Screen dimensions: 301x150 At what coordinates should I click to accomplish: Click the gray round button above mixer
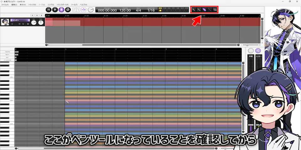[x=251, y=51]
